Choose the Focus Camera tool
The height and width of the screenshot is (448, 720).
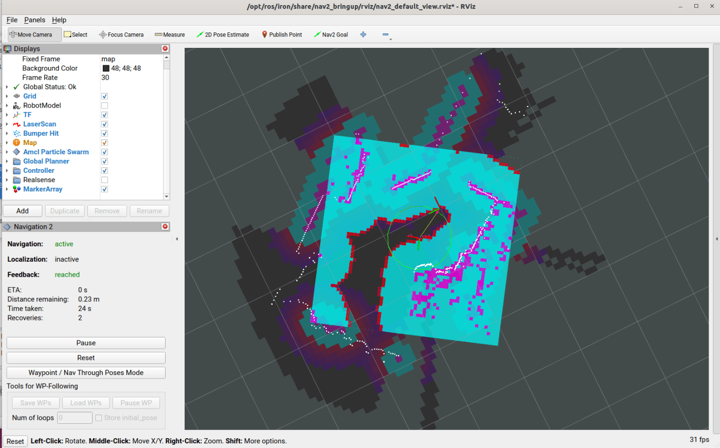tap(121, 34)
